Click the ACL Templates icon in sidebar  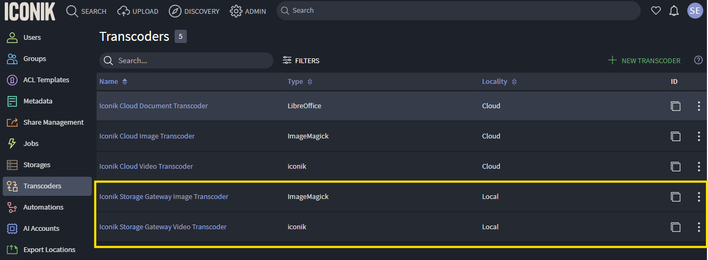12,80
